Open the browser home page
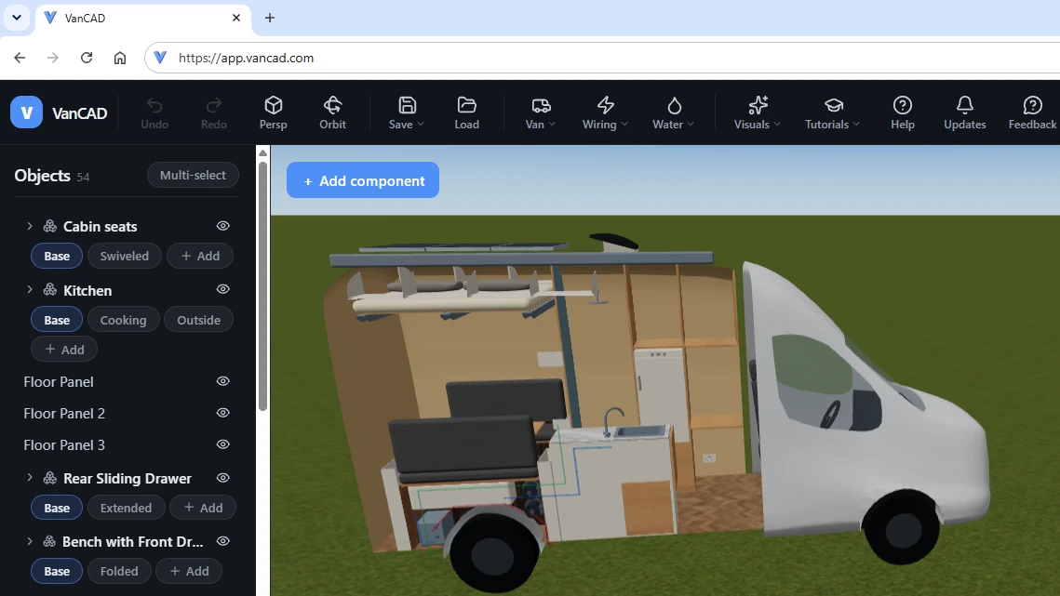 pyautogui.click(x=120, y=58)
